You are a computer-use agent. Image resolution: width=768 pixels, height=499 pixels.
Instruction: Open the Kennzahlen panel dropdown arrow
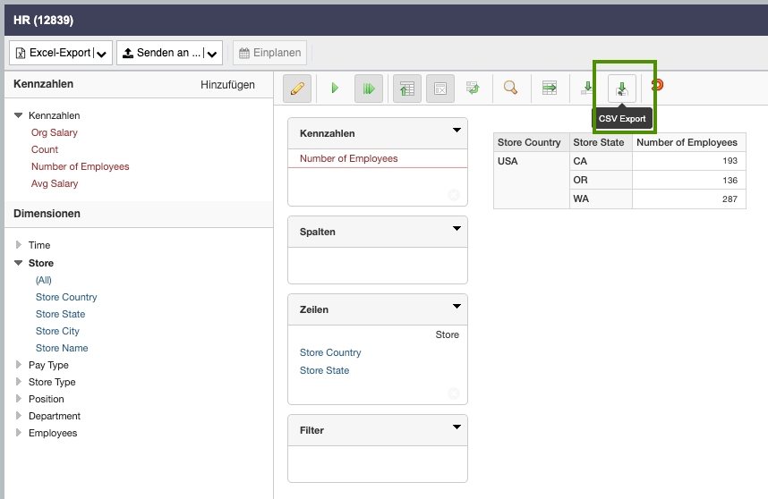[457, 131]
